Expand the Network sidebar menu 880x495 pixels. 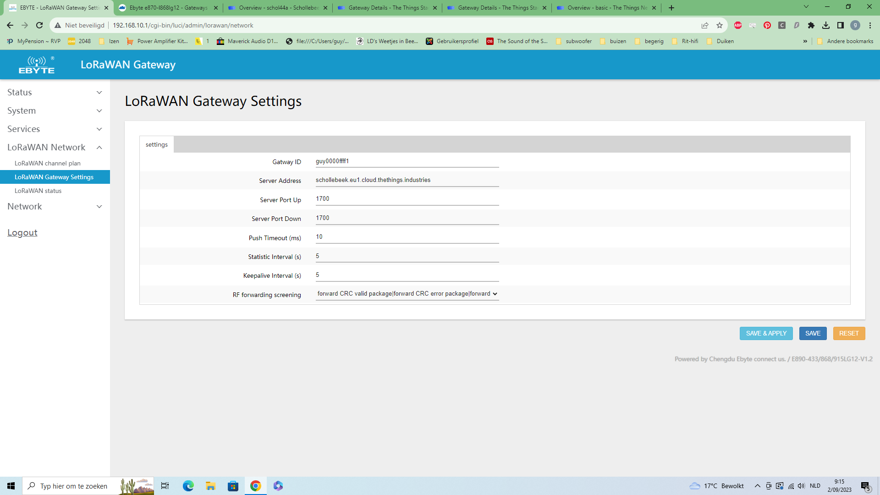55,206
